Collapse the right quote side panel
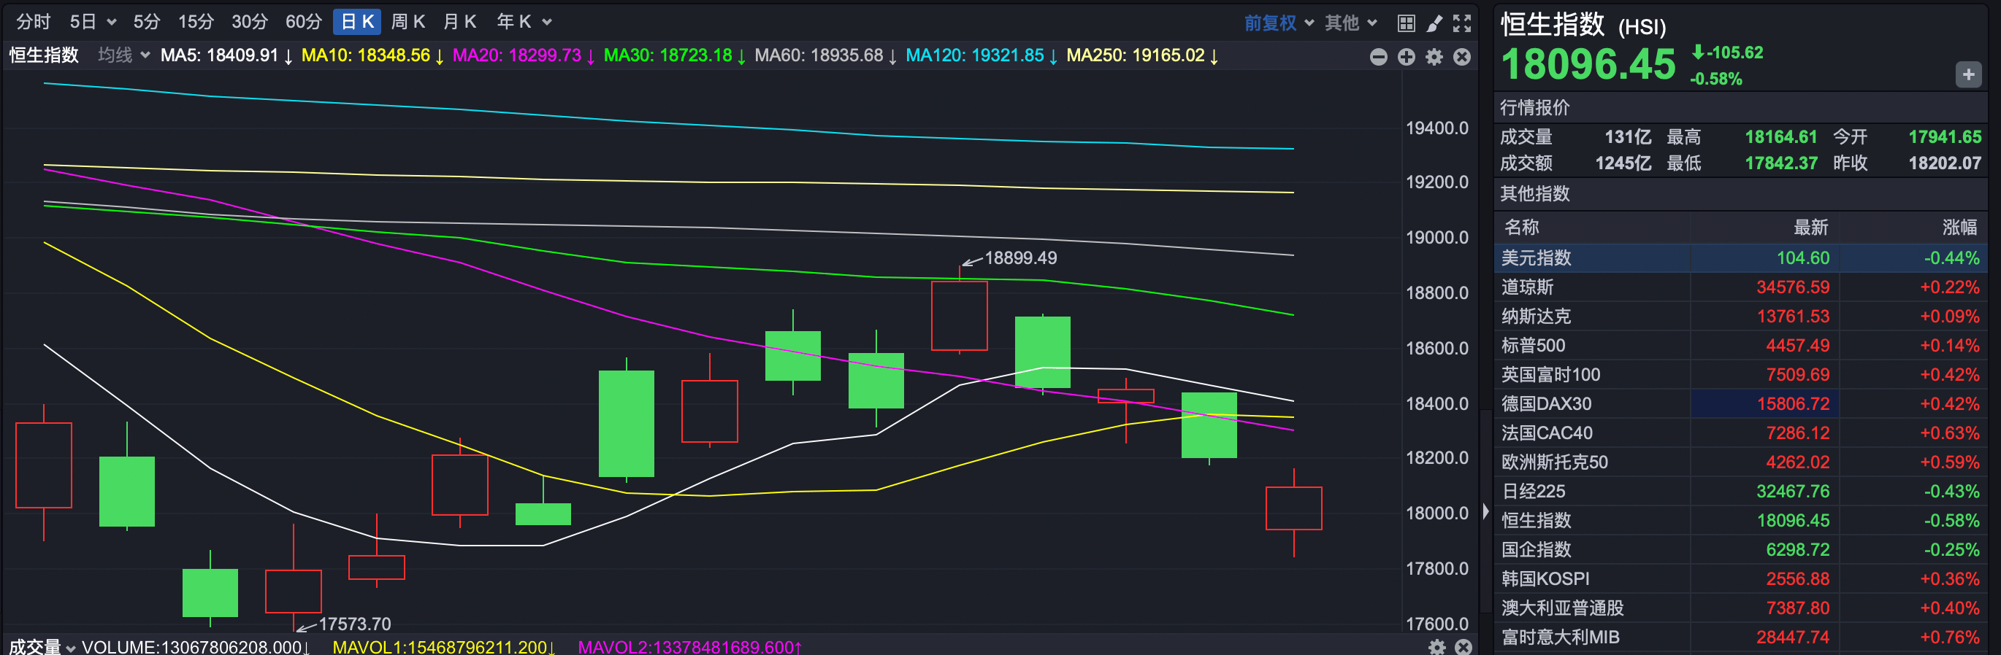This screenshot has width=2001, height=655. (1485, 511)
